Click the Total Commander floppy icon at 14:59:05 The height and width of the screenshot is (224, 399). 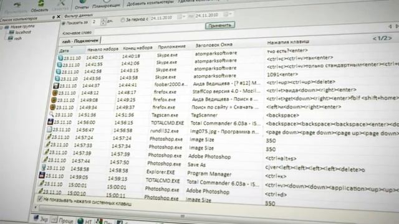click(x=42, y=175)
